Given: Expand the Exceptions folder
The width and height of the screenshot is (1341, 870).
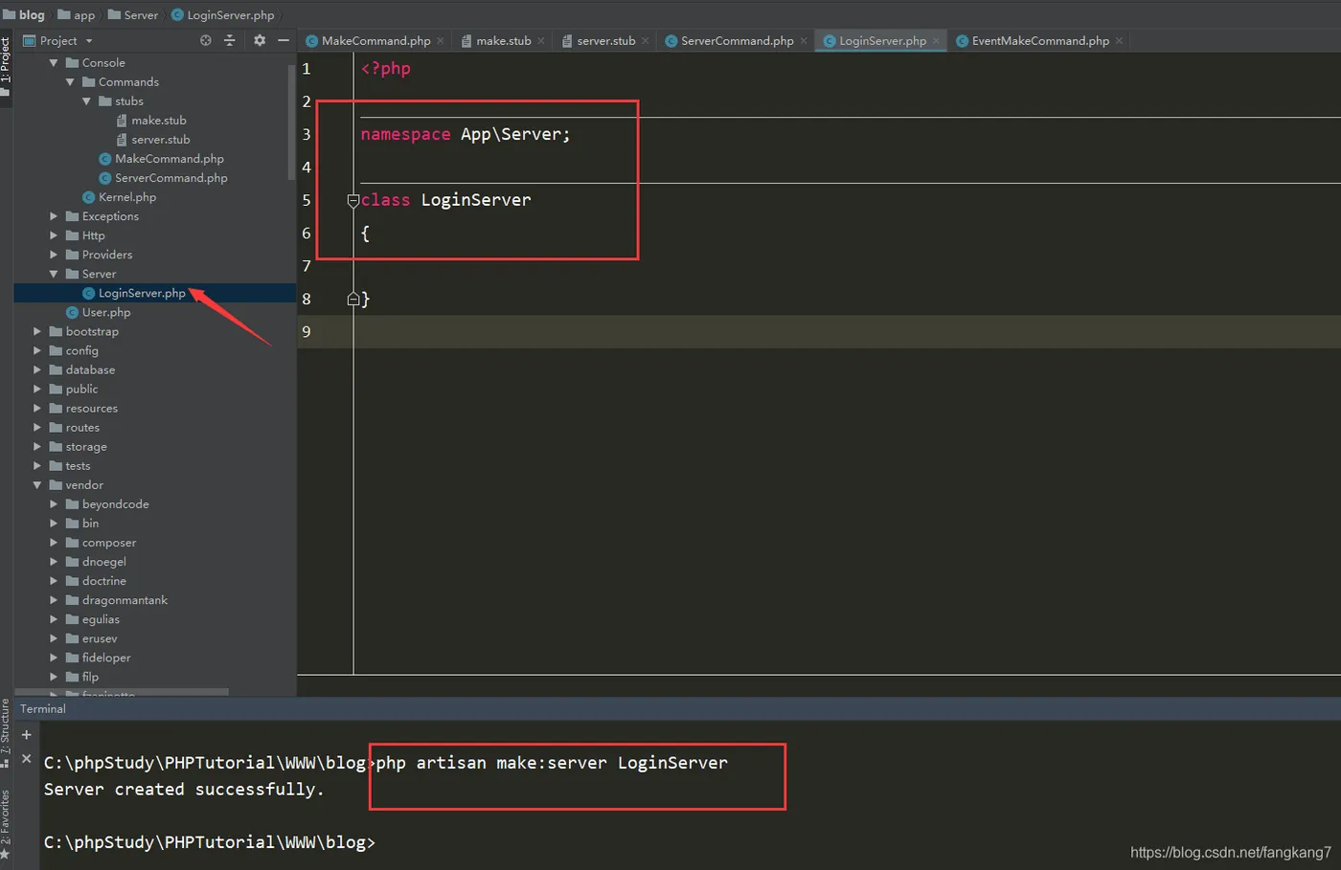Looking at the screenshot, I should [54, 216].
